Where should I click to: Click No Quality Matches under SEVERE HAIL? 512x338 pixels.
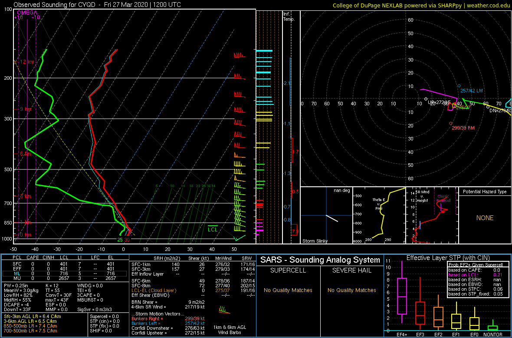352,290
